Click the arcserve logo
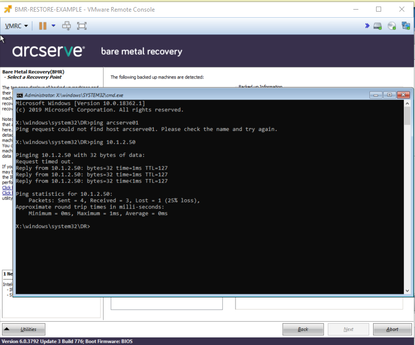 point(49,51)
